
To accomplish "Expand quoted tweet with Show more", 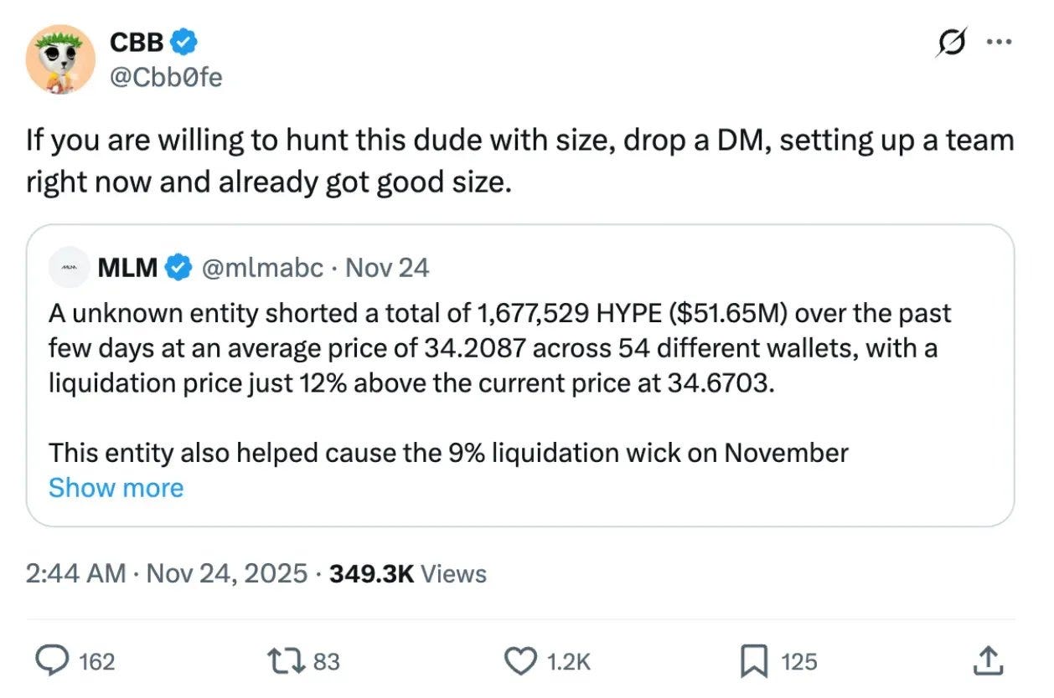I will (116, 487).
